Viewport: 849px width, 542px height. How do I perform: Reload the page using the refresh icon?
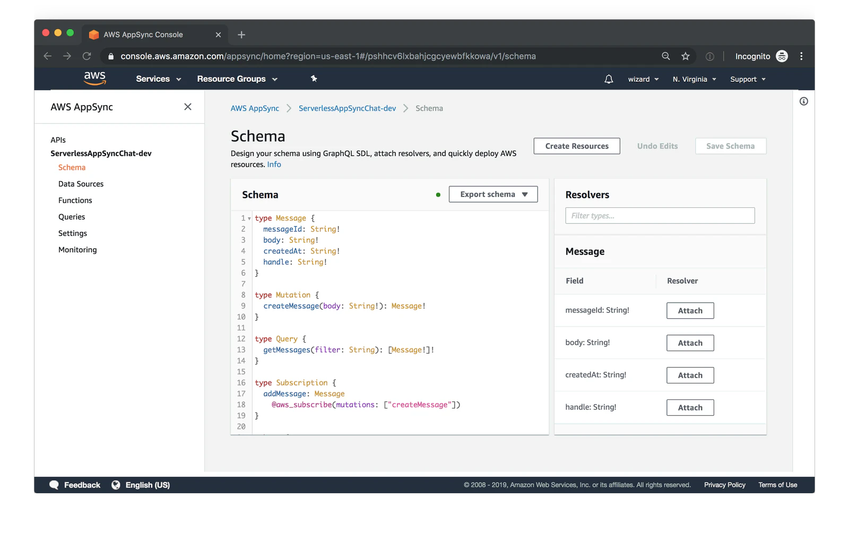click(86, 56)
